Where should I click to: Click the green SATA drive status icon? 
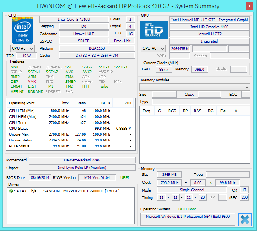(11, 191)
